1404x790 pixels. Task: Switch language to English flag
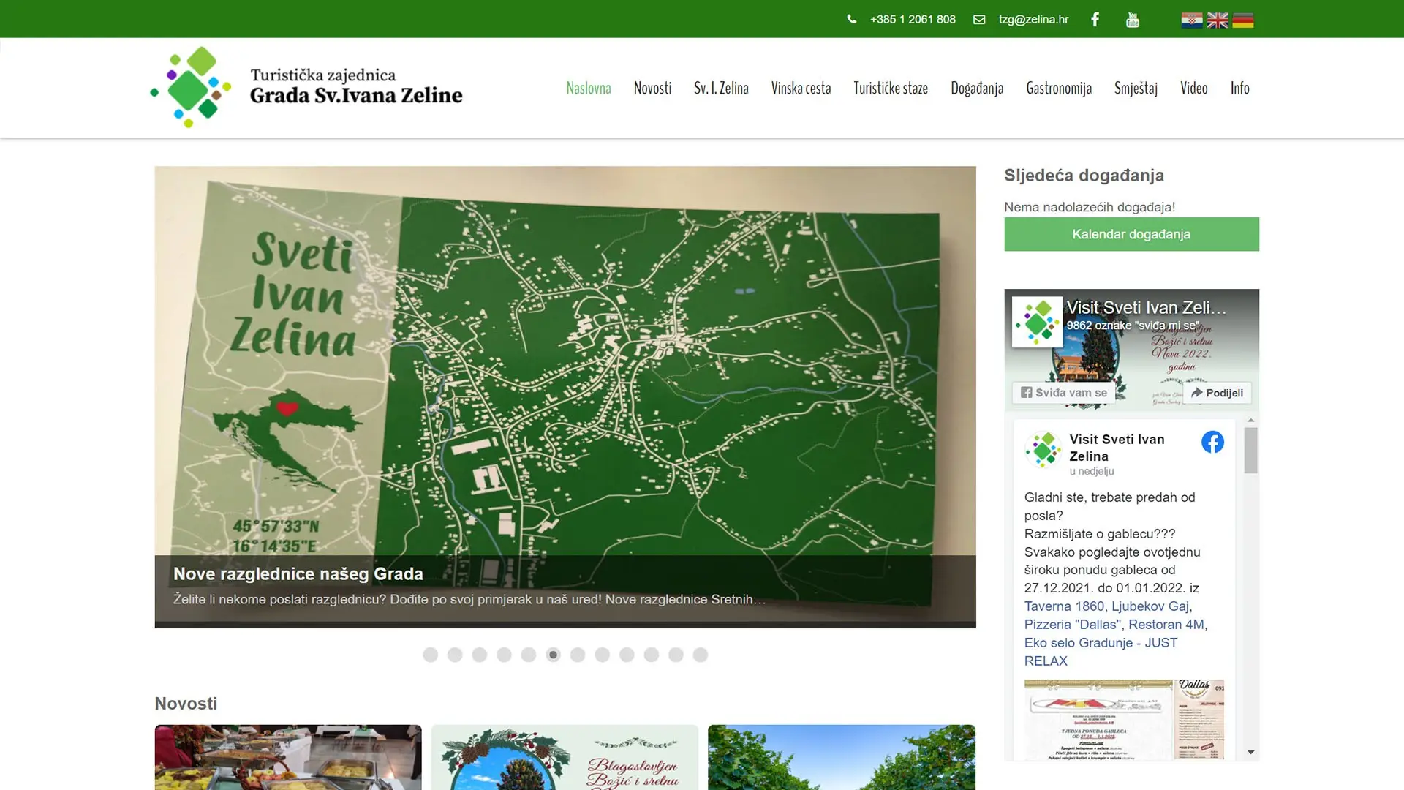click(1218, 20)
